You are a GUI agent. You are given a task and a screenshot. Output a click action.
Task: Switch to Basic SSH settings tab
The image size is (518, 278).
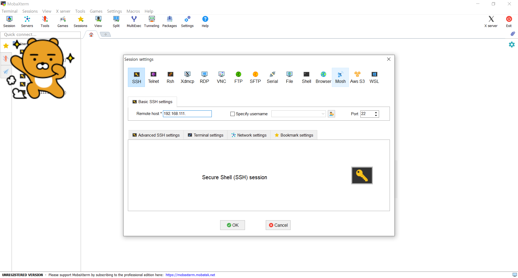pos(152,102)
